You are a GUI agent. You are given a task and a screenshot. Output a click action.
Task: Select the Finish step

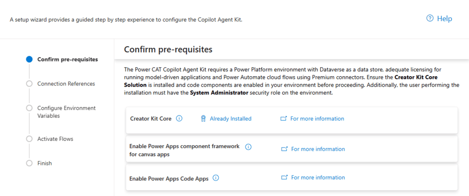click(44, 163)
